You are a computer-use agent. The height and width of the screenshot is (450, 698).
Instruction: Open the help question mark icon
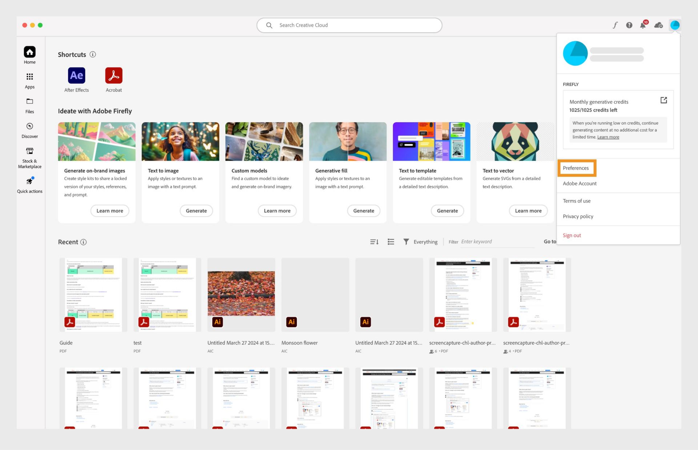click(x=629, y=25)
